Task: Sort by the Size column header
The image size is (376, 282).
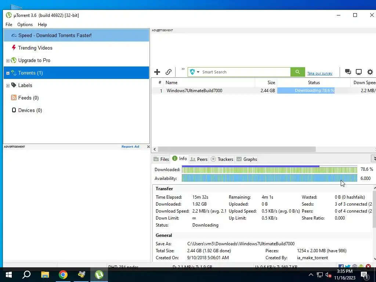Action: click(x=266, y=83)
